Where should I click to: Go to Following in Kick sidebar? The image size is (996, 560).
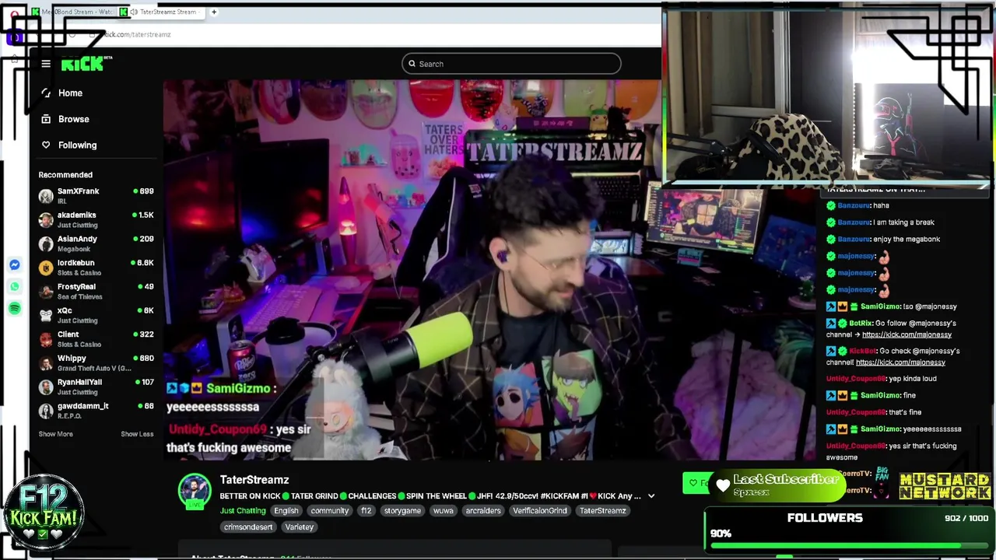click(77, 145)
